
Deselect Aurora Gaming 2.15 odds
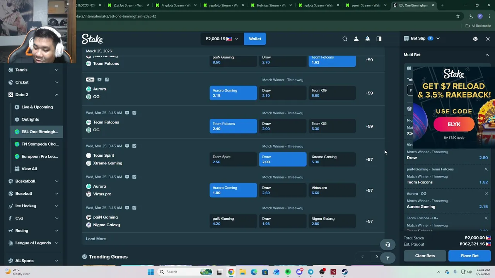pos(233,93)
